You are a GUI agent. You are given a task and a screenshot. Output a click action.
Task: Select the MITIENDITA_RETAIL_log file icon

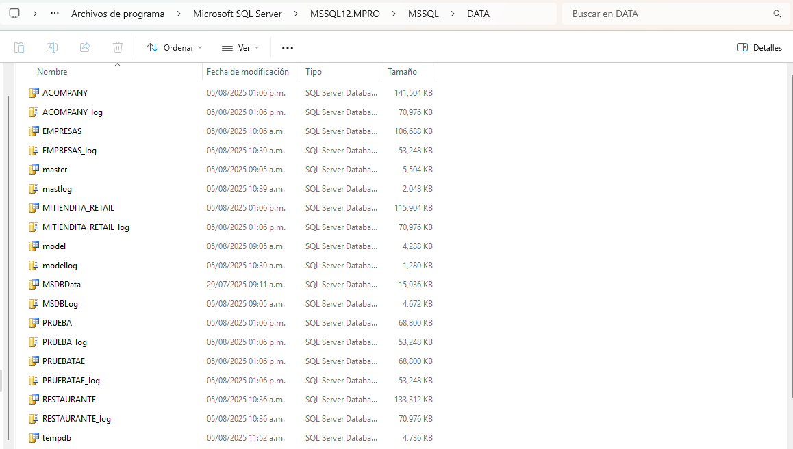pyautogui.click(x=34, y=227)
